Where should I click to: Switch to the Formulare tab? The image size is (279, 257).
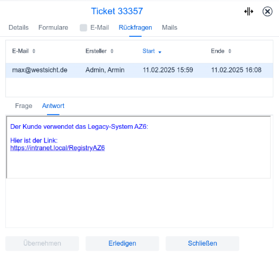point(53,27)
